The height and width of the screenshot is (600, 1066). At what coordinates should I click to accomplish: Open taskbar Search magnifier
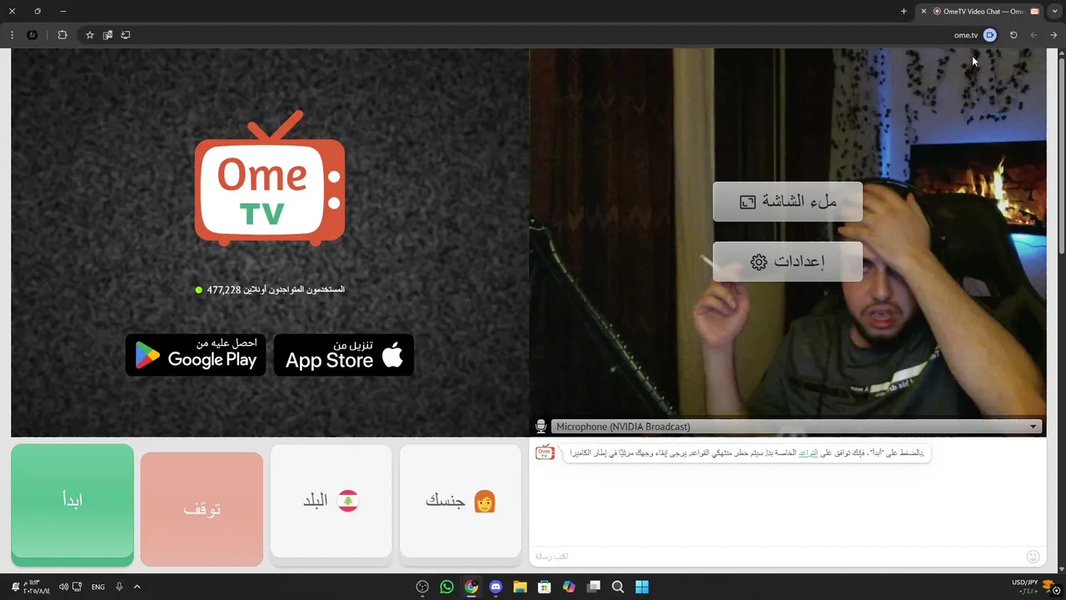[618, 587]
